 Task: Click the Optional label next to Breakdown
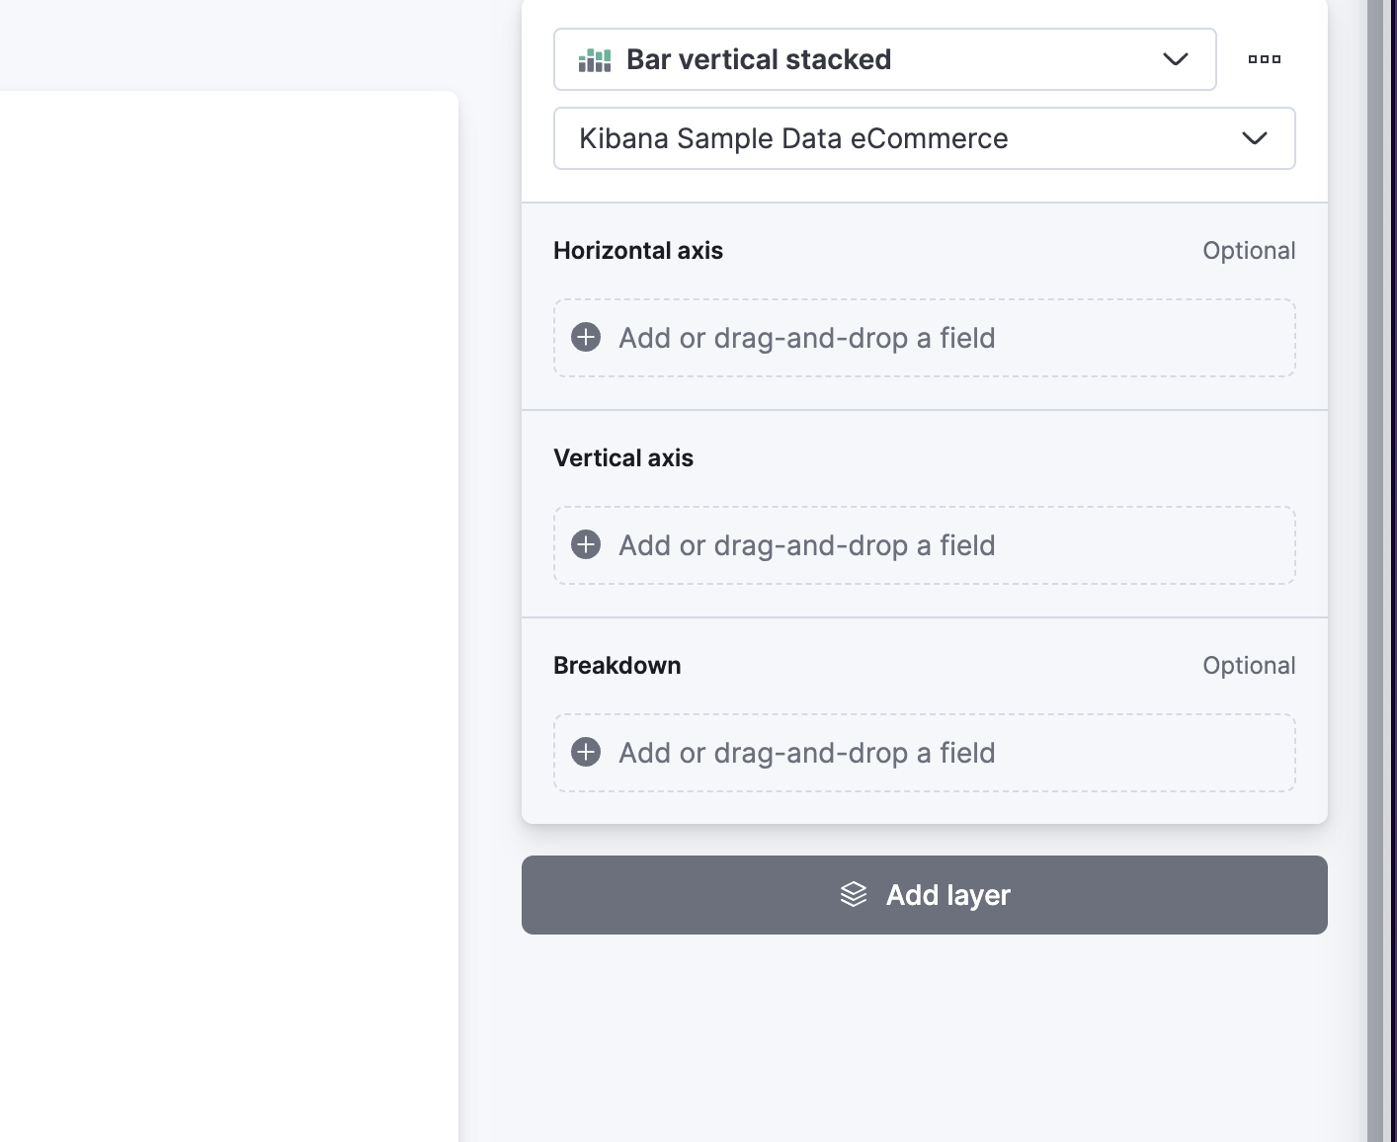pos(1249,665)
